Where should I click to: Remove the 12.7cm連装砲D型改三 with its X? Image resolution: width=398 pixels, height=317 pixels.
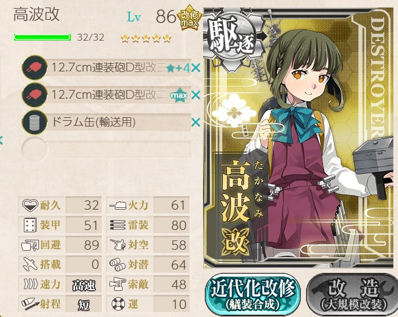pos(196,68)
